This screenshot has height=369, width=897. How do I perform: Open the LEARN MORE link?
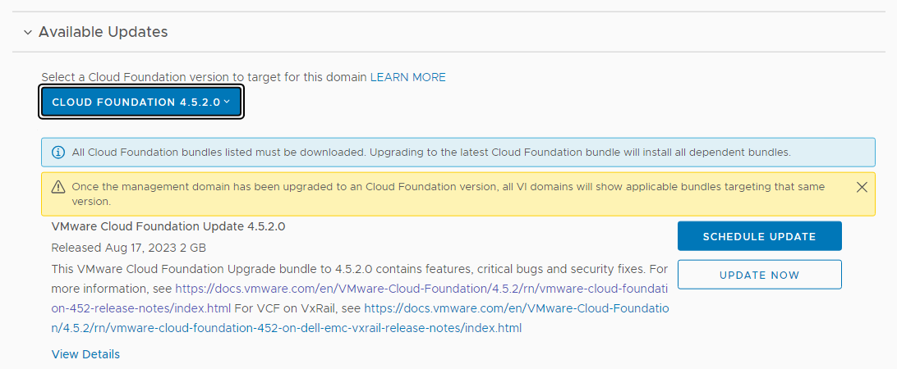point(407,77)
